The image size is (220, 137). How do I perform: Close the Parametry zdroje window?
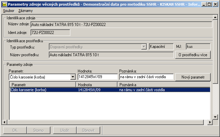coord(215,4)
